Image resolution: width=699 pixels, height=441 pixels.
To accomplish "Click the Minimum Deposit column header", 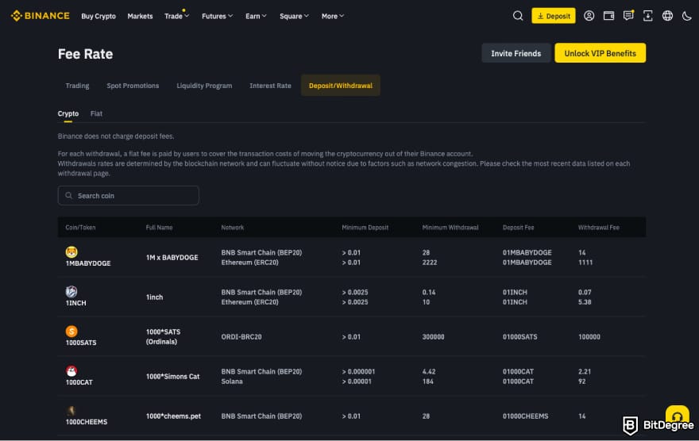I will [365, 228].
